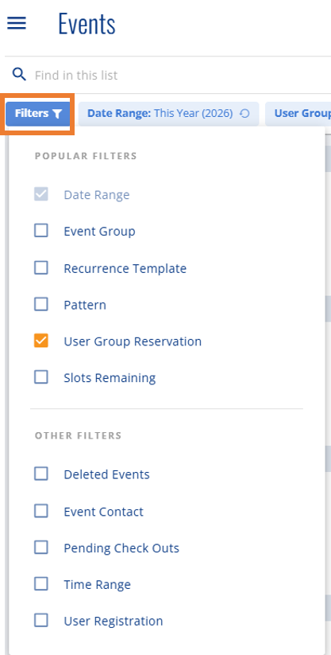Check the Deleted Events filter
Image resolution: width=331 pixels, height=655 pixels.
point(40,474)
